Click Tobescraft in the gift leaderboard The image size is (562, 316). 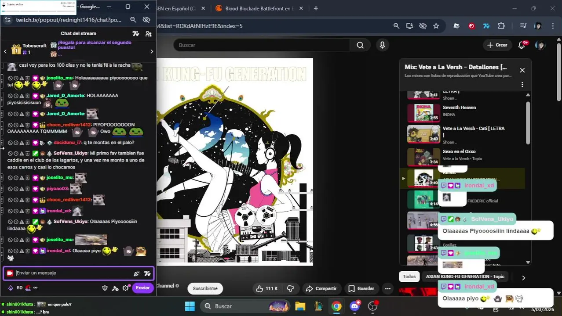[34, 46]
